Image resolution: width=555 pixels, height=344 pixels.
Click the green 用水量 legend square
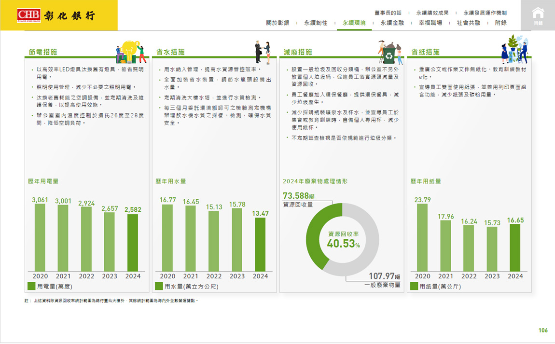pyautogui.click(x=159, y=286)
